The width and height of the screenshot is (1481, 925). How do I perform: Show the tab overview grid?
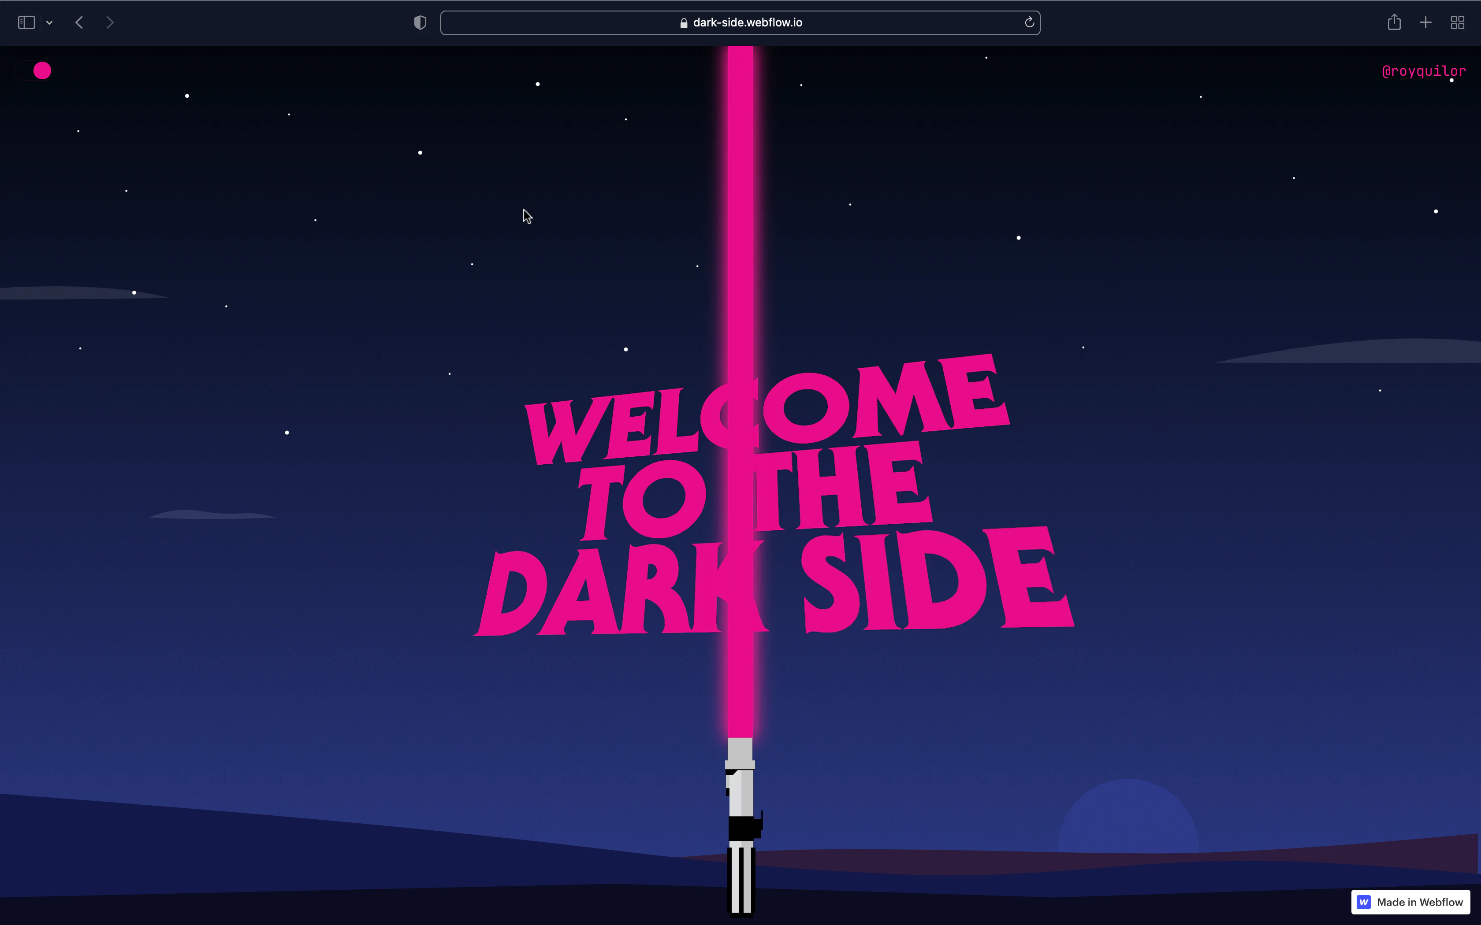1457,22
